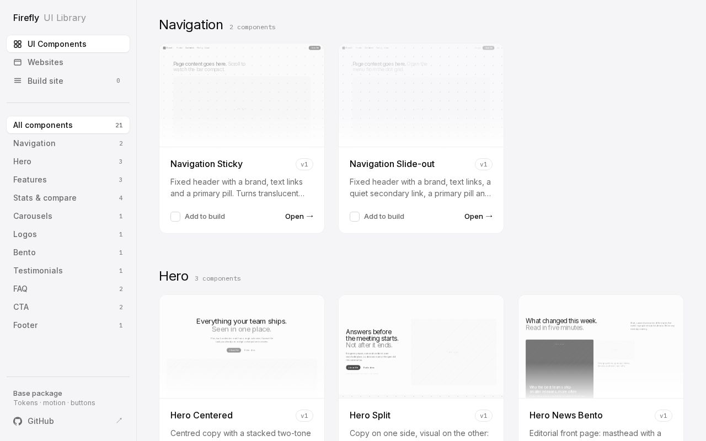Click the Websites window icon
Image resolution: width=706 pixels, height=441 pixels.
(x=18, y=62)
